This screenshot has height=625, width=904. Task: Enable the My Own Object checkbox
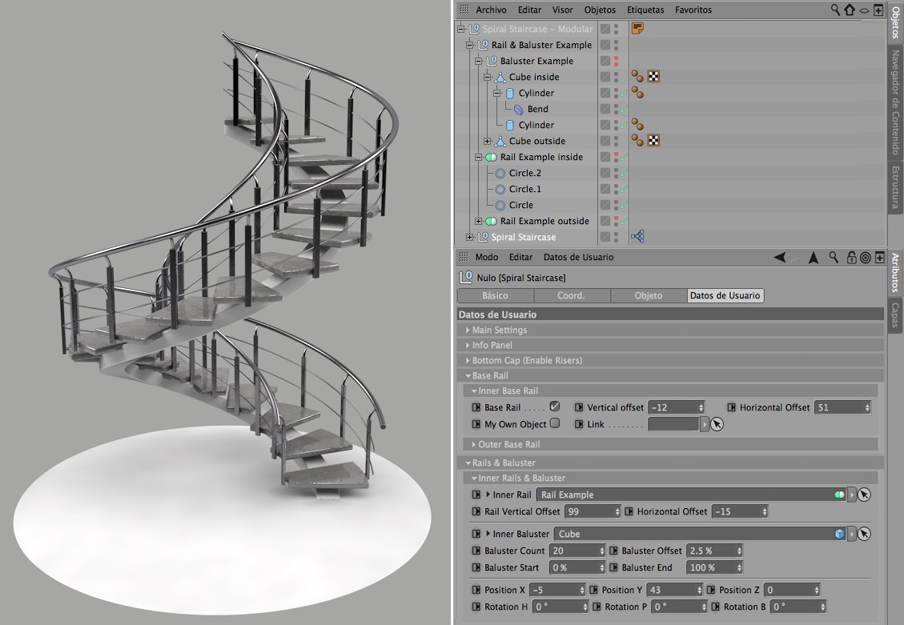tap(555, 423)
